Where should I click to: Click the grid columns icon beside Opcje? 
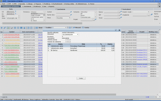[x=37, y=28]
